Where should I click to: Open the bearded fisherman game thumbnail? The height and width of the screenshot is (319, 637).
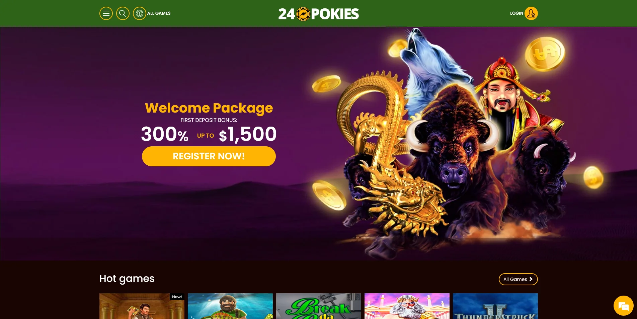coord(230,306)
